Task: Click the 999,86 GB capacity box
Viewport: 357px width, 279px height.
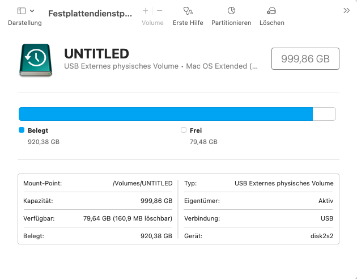Action: point(305,58)
